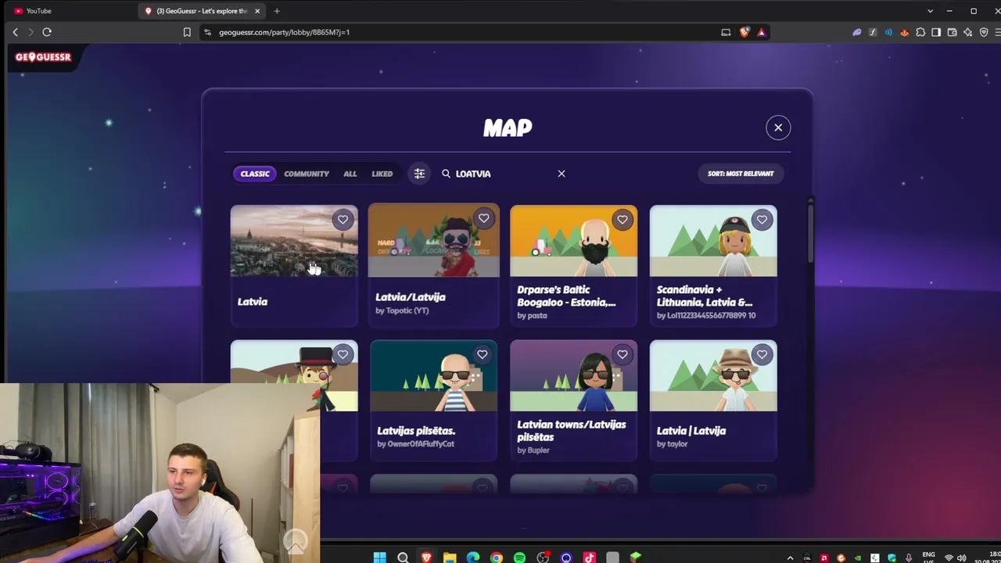Show Liked maps filter

point(382,174)
